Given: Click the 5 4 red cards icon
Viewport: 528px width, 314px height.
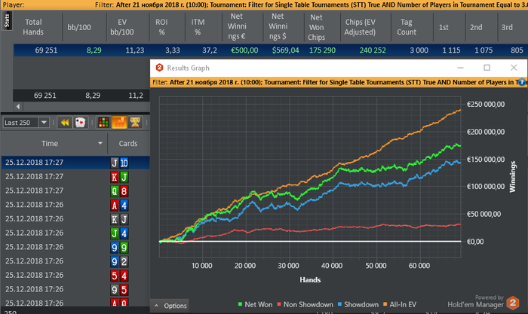Looking at the screenshot, I should click(x=119, y=276).
